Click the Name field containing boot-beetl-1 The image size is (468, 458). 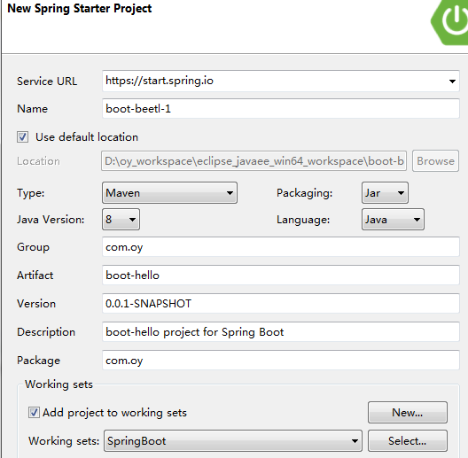click(x=281, y=109)
